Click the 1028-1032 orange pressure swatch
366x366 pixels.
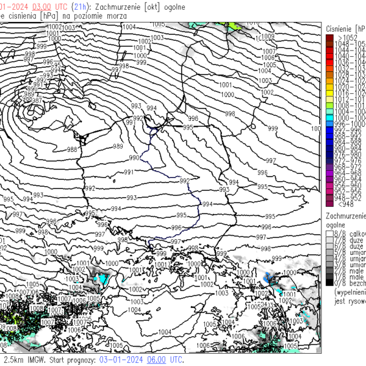click(329, 74)
